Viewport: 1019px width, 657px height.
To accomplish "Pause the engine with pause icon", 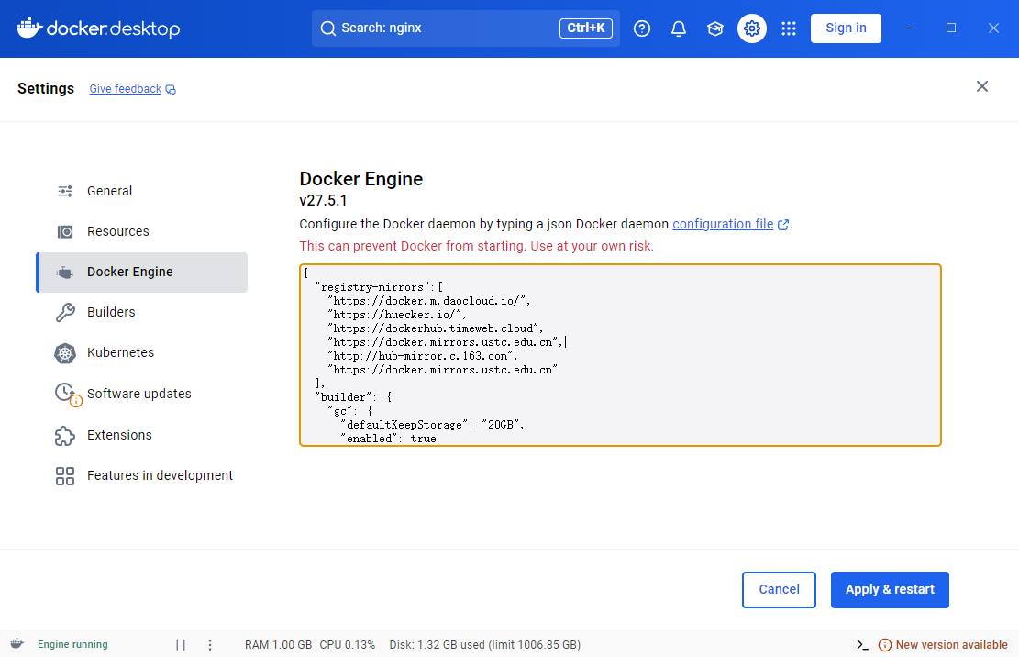I will tap(181, 645).
